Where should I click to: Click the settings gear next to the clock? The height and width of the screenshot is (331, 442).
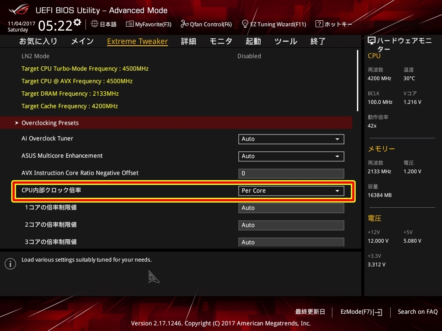click(77, 22)
